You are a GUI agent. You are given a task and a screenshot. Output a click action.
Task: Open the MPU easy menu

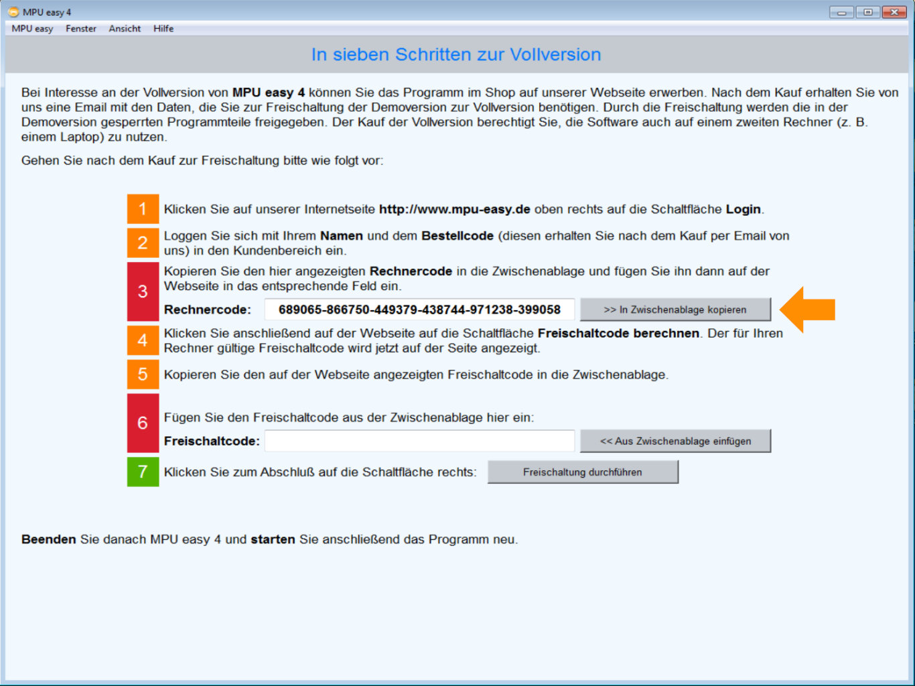click(x=32, y=29)
